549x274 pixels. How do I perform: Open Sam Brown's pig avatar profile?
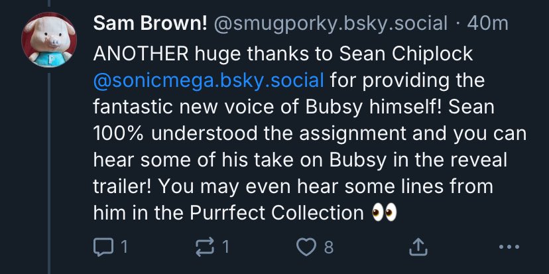[49, 39]
